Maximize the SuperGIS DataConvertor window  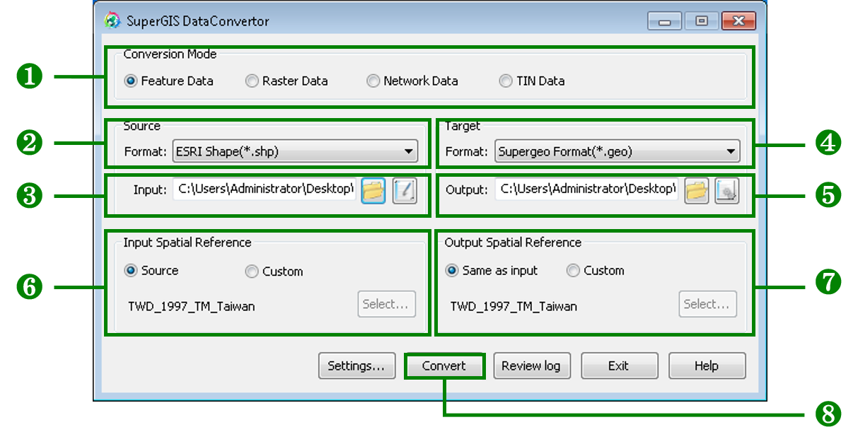[701, 21]
